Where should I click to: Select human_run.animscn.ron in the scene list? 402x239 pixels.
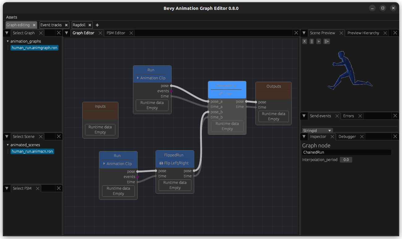32,151
